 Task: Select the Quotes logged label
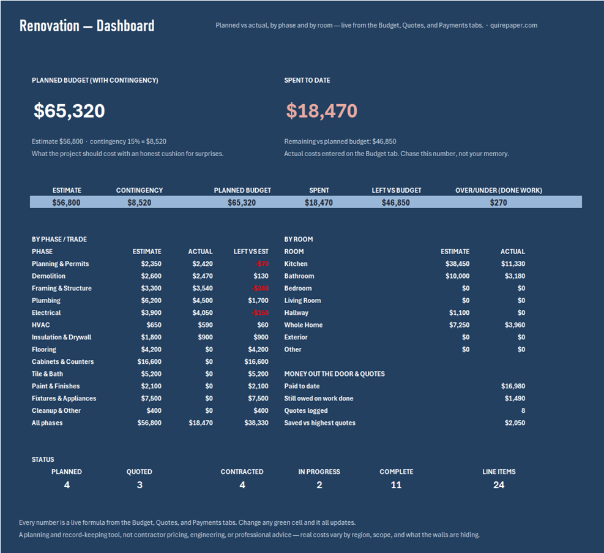coord(306,411)
